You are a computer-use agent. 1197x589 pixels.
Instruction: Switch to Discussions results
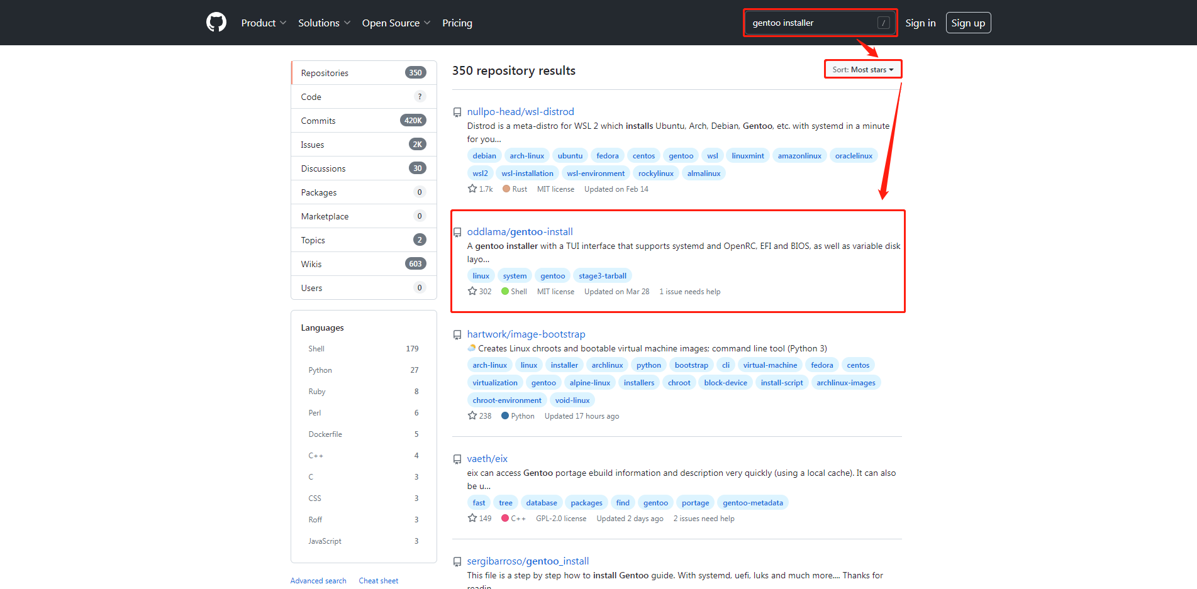tap(364, 168)
